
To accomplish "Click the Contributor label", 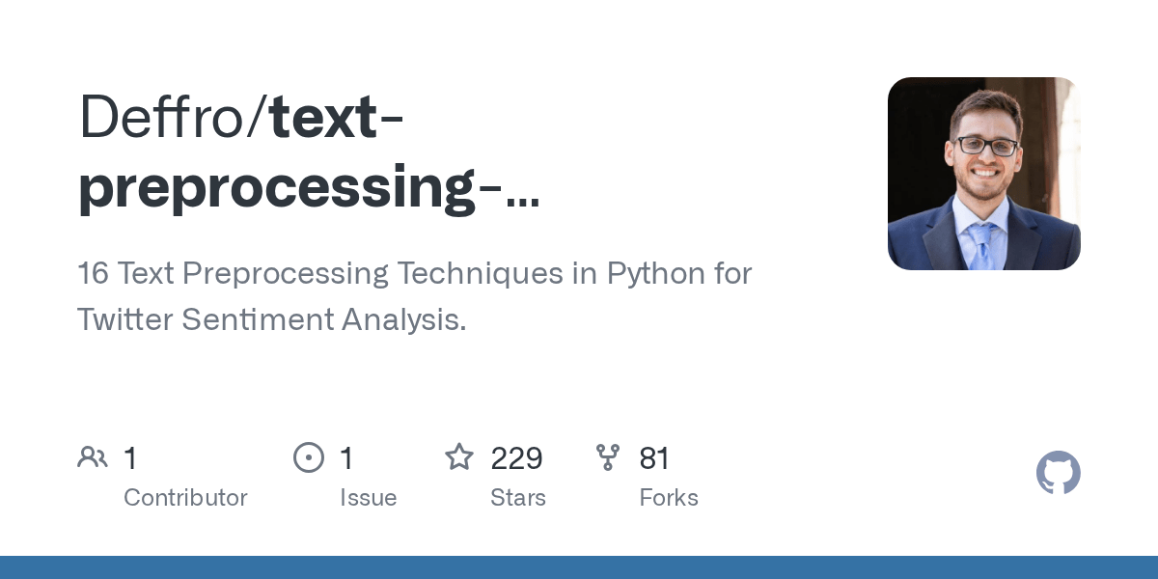I will (x=185, y=498).
